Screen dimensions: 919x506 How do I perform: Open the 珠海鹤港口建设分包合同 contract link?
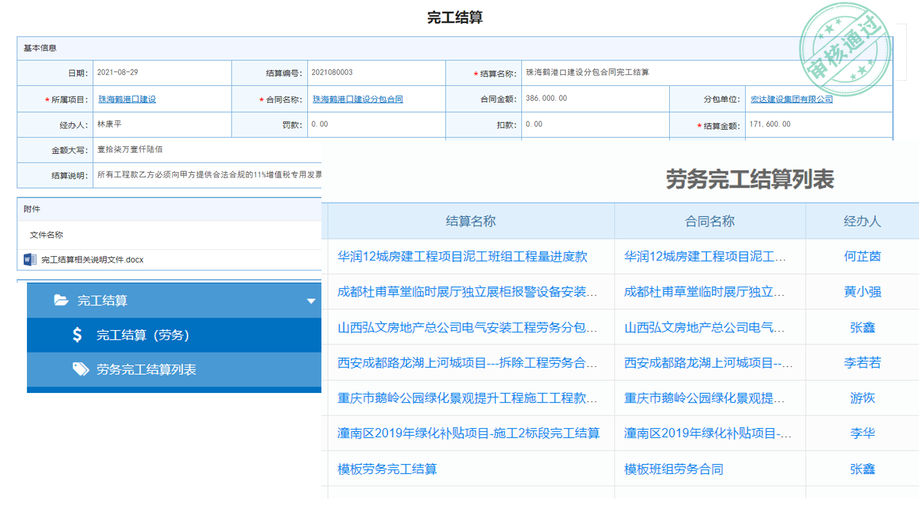click(x=357, y=100)
